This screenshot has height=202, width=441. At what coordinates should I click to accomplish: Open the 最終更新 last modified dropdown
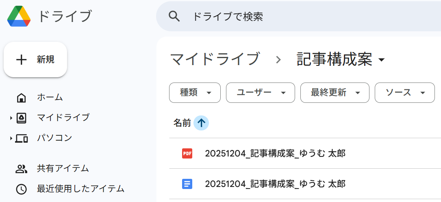pyautogui.click(x=335, y=93)
